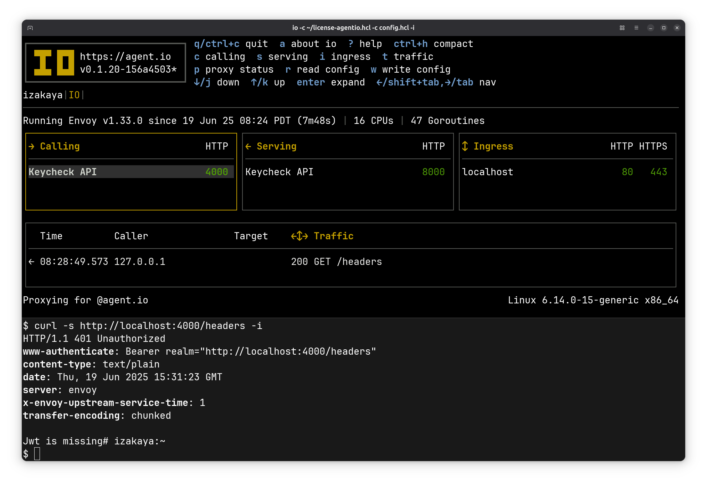
Task: Click the terminal new tab icon in title bar
Action: [x=30, y=28]
